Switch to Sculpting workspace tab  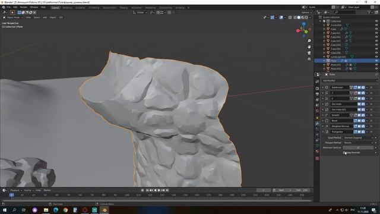click(80, 8)
